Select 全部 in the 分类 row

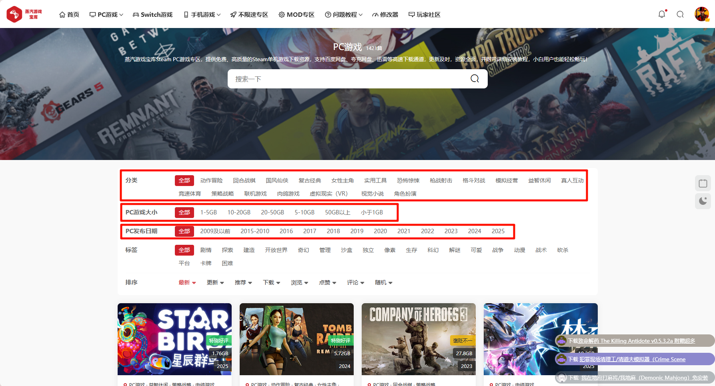point(184,180)
